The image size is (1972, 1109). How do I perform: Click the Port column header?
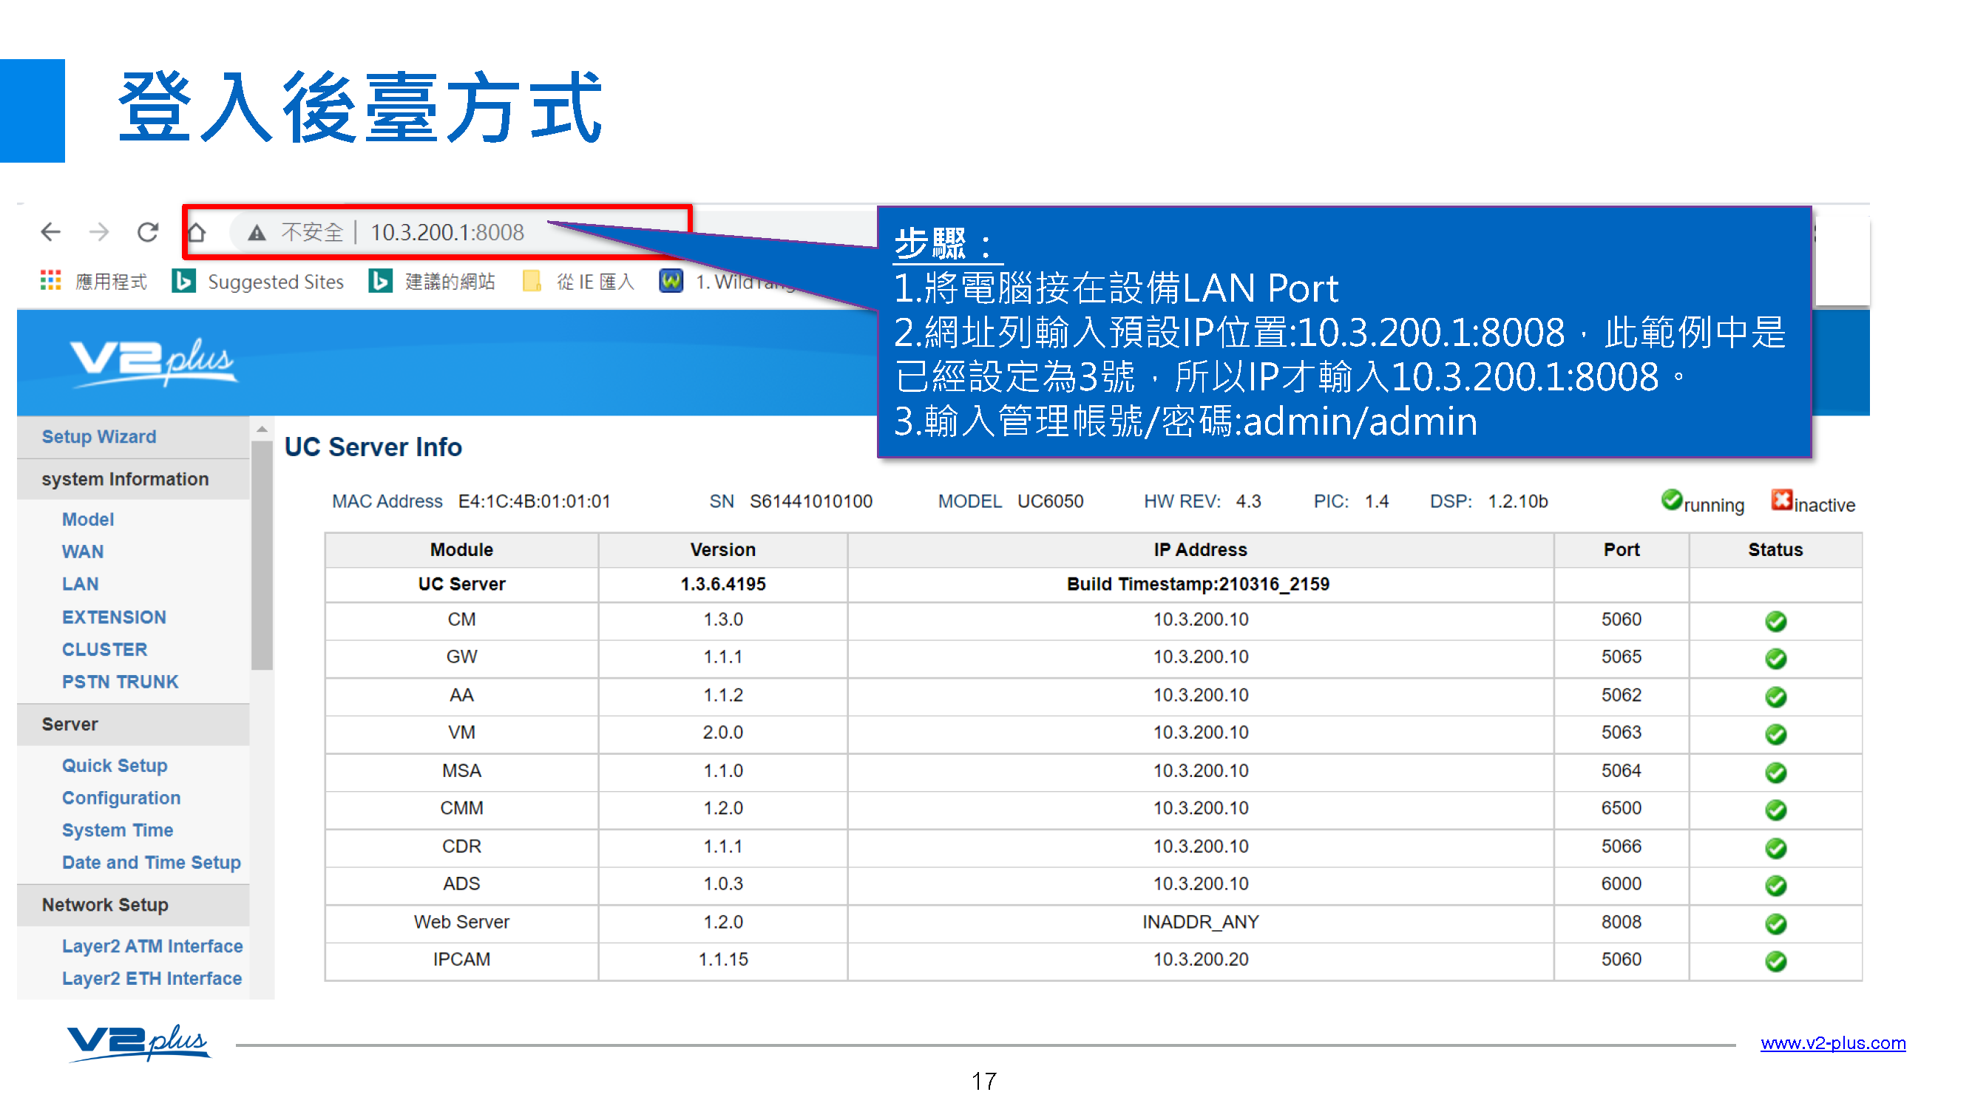point(1622,549)
